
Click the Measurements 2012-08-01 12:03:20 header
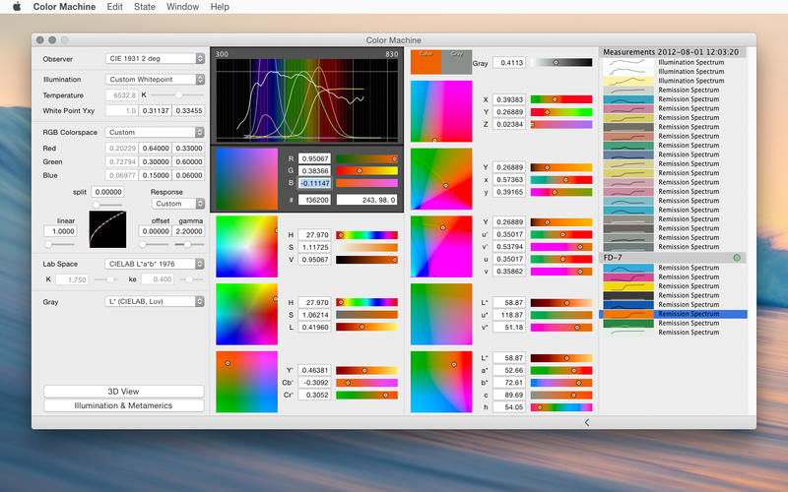[673, 52]
